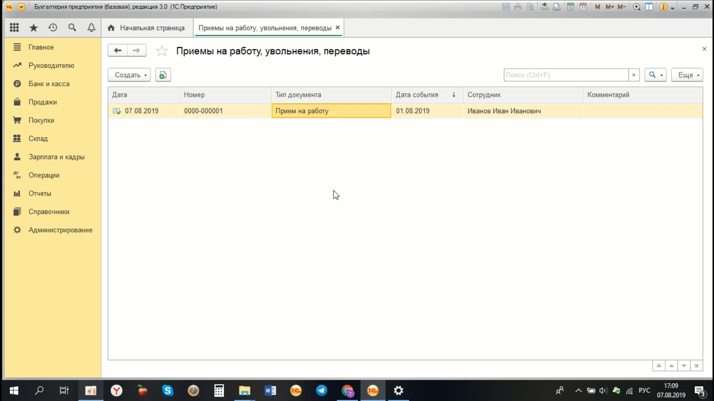Click the Иванов Иван Иванович employee record
The height and width of the screenshot is (401, 714).
tap(504, 111)
